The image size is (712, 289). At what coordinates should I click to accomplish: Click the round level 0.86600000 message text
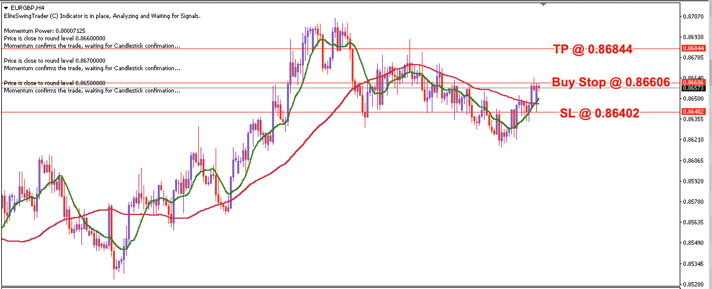pyautogui.click(x=54, y=38)
